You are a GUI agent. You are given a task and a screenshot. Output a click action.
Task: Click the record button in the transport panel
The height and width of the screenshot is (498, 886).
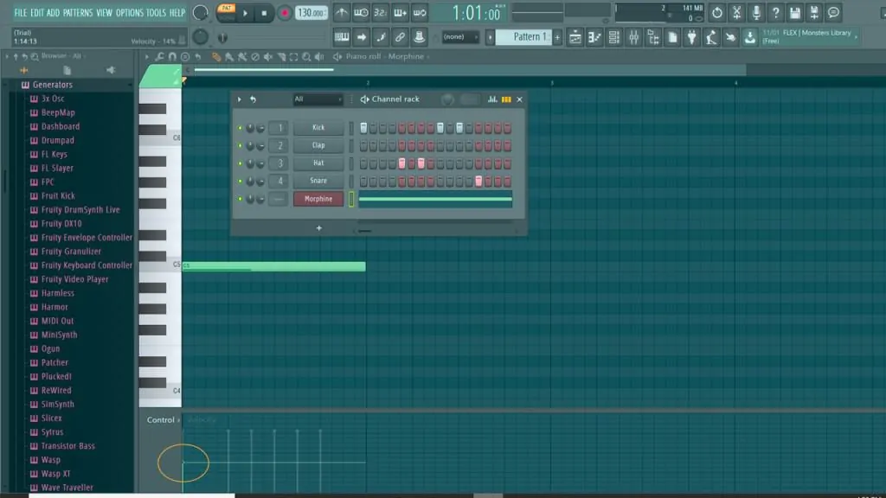click(x=284, y=13)
